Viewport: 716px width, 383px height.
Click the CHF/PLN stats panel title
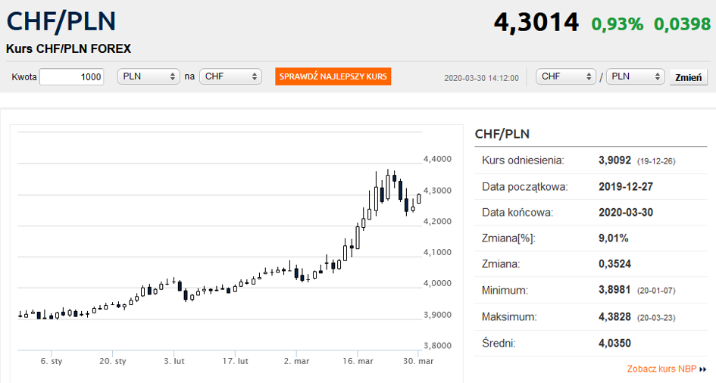pos(502,134)
